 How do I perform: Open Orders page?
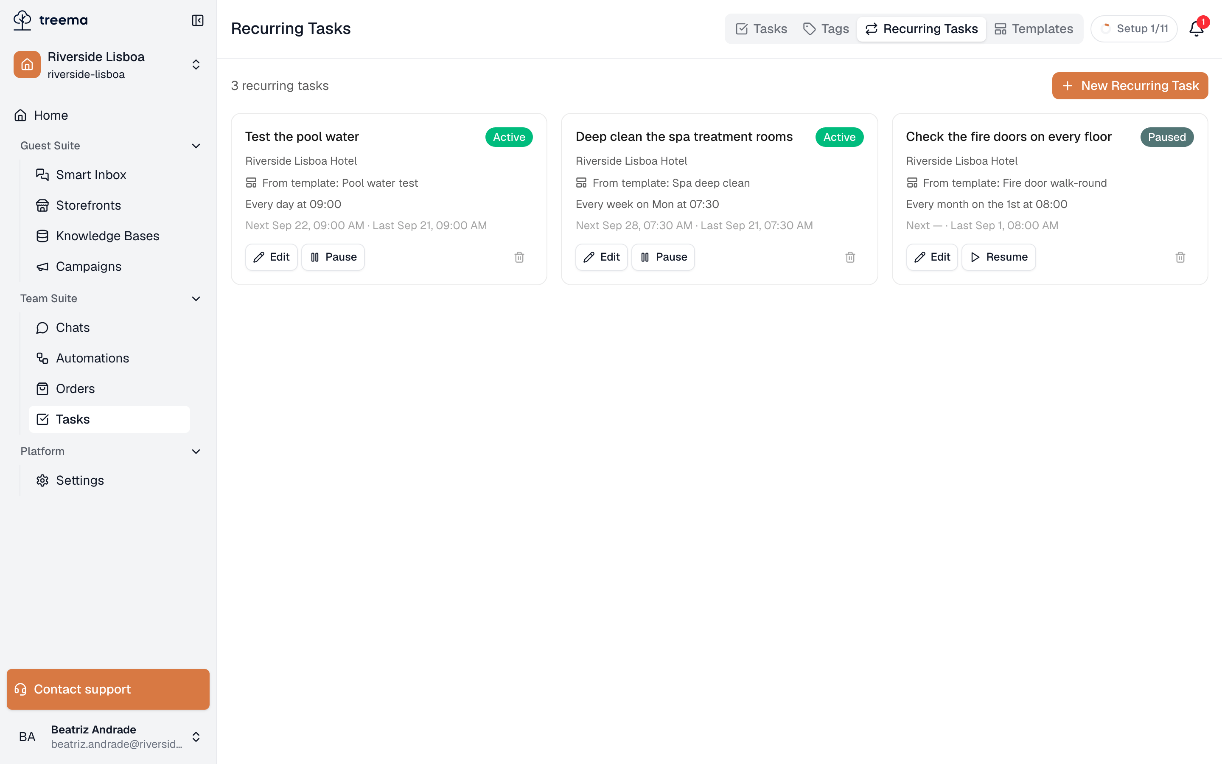[109, 388]
